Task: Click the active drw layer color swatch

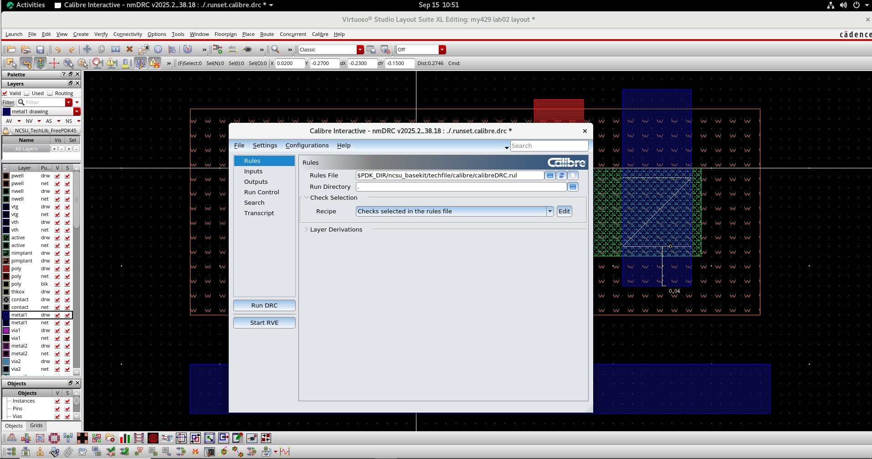Action: pos(6,238)
